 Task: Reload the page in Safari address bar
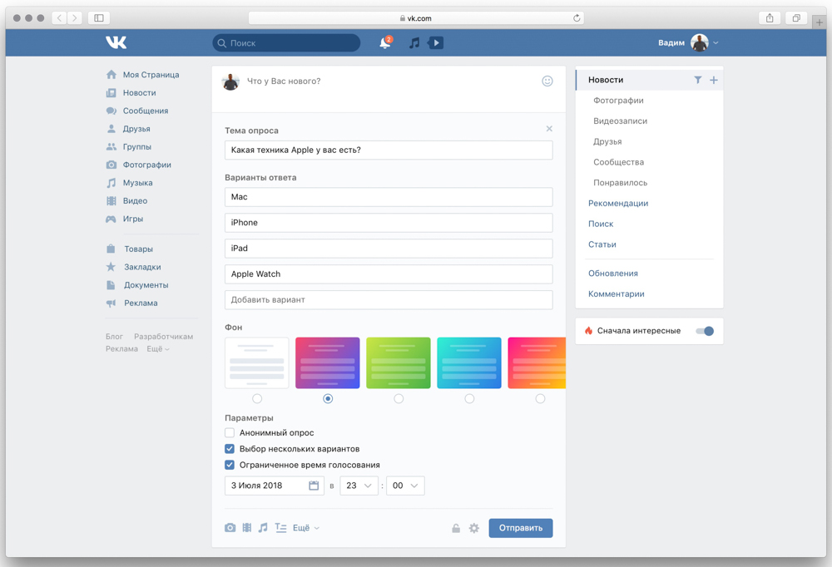577,18
